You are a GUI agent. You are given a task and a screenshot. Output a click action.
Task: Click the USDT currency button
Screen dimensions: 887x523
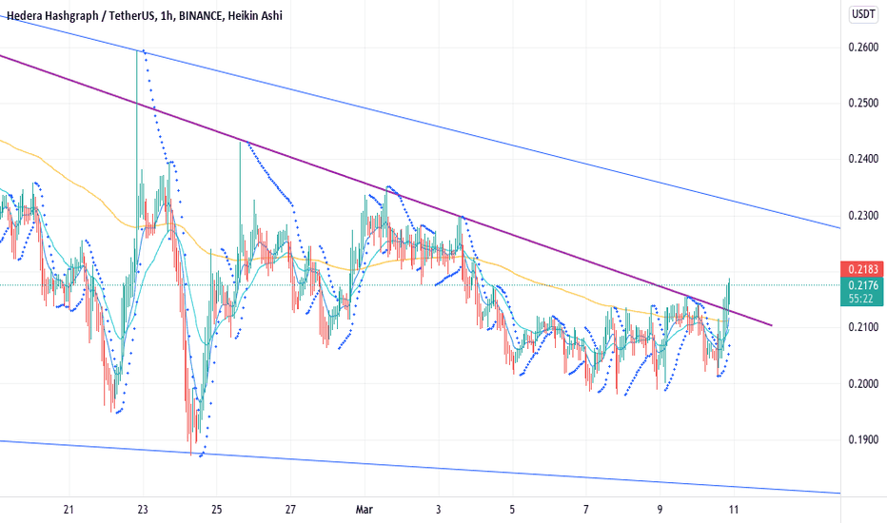click(x=863, y=14)
